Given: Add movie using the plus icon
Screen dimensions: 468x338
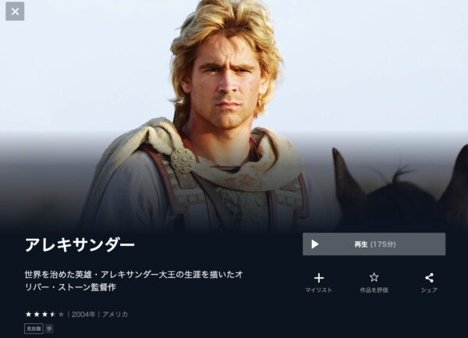Looking at the screenshot, I should point(319,278).
